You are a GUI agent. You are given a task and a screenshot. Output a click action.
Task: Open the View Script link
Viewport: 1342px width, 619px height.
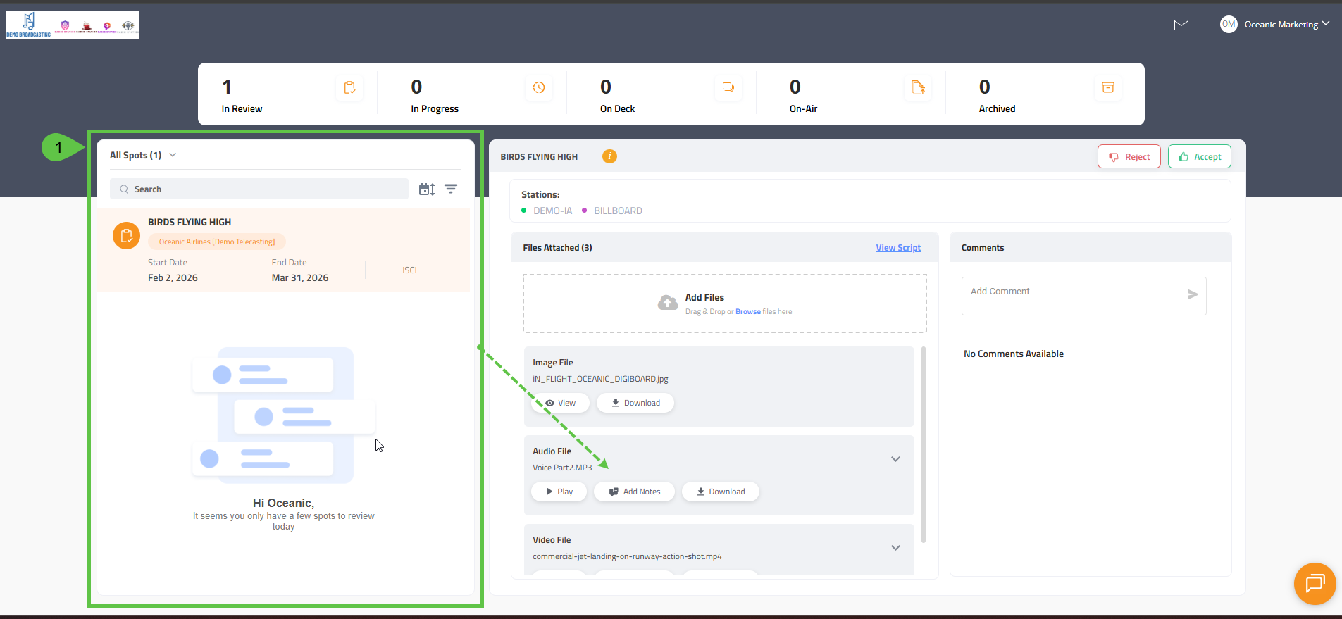897,248
